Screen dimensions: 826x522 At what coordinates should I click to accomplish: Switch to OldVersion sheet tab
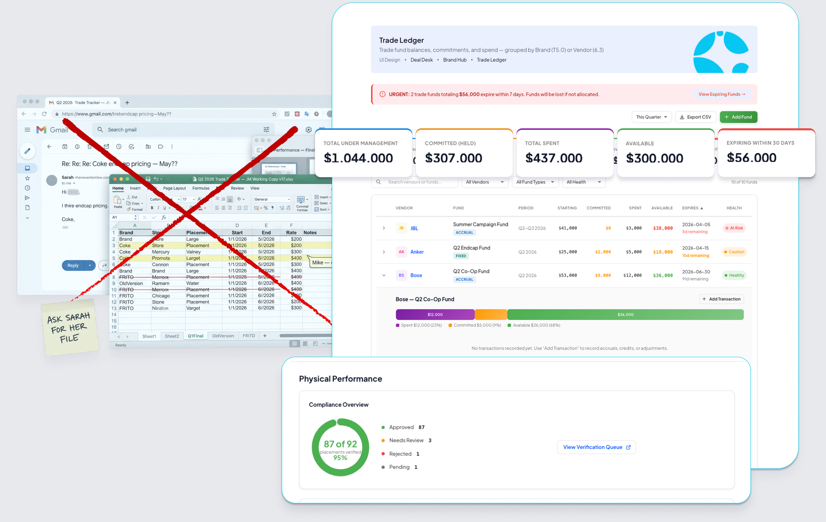(x=223, y=336)
